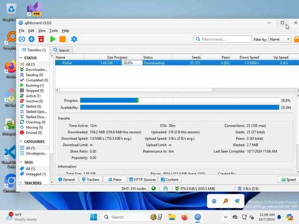Open the Filter by Name dropdown

coord(280,39)
